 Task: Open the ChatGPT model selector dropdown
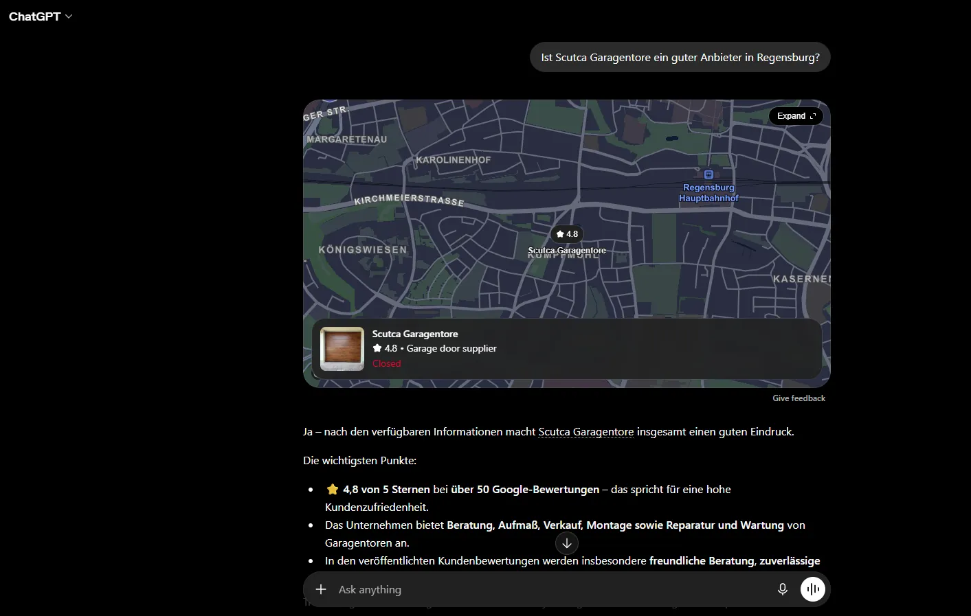pos(41,16)
